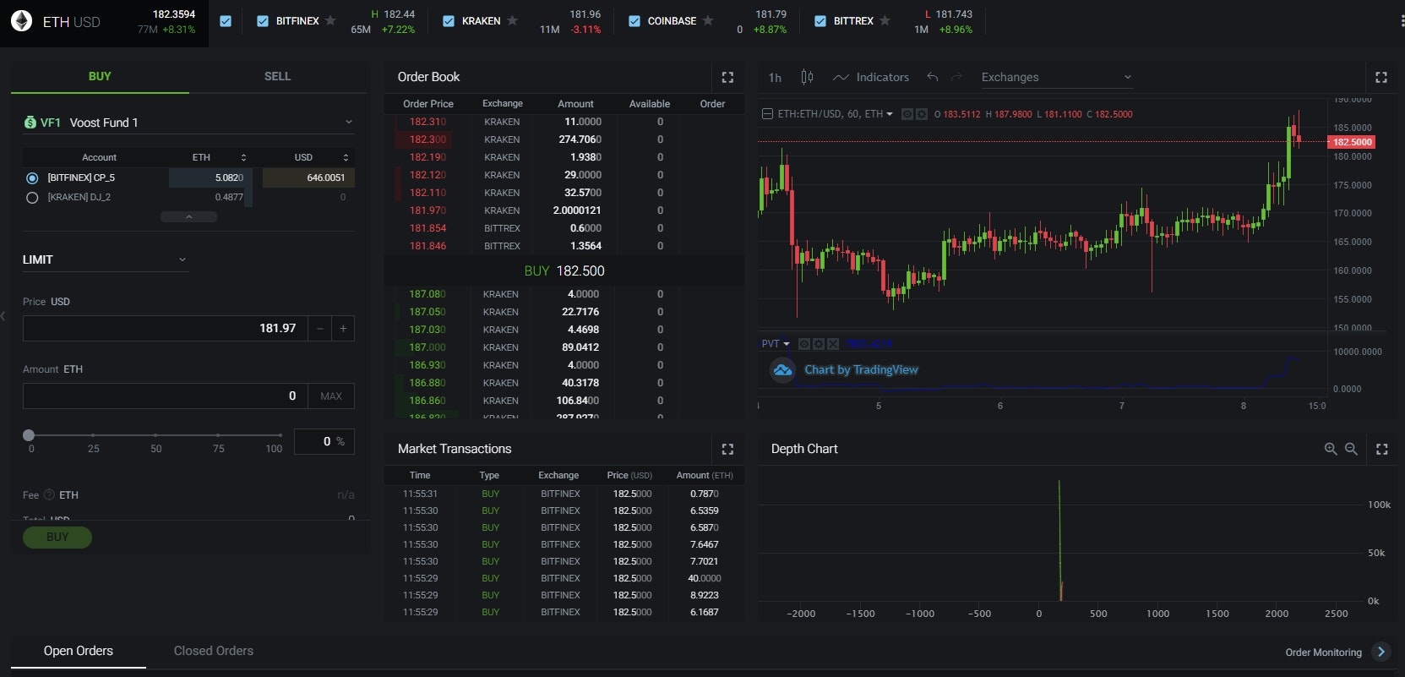This screenshot has height=677, width=1405.
Task: Select the [BITFINEX] CP_5 account
Action: [x=32, y=177]
